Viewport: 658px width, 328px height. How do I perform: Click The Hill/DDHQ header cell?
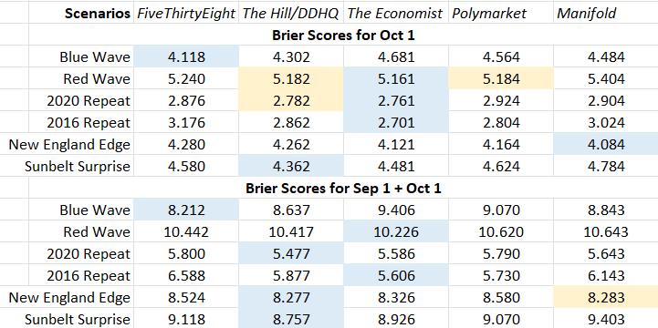click(291, 13)
